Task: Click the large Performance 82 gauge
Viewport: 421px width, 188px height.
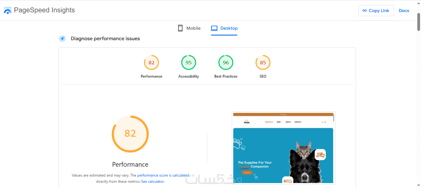Action: coord(130,134)
